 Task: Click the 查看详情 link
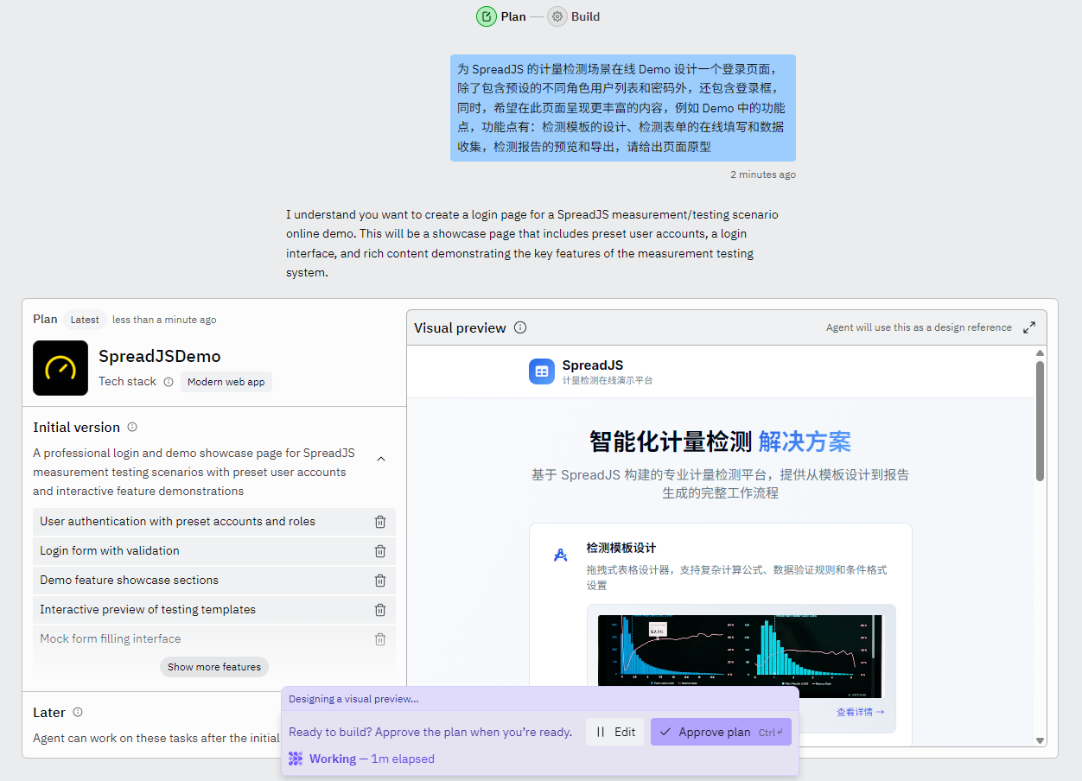[860, 712]
